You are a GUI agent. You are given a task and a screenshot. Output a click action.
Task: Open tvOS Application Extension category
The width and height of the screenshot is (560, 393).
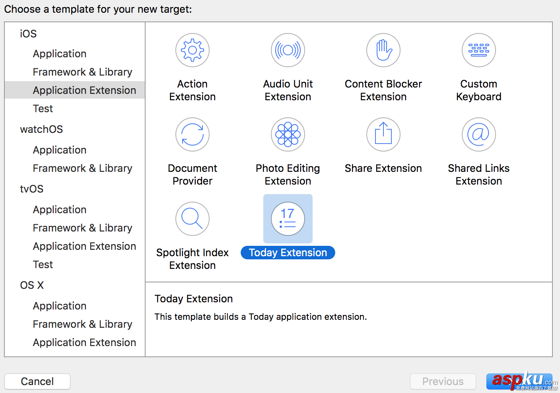84,246
